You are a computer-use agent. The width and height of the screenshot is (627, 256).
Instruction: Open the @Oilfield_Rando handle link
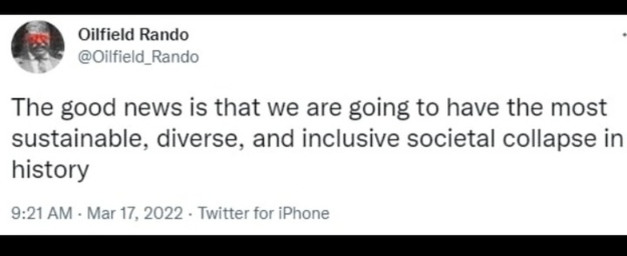click(x=138, y=57)
